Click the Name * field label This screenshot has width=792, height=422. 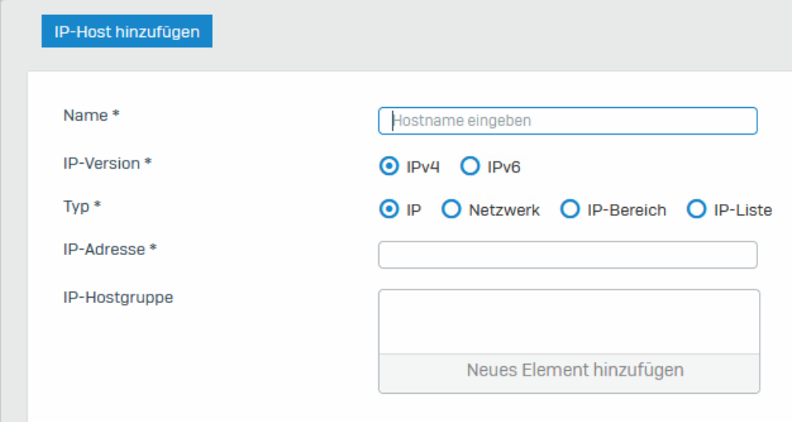91,116
